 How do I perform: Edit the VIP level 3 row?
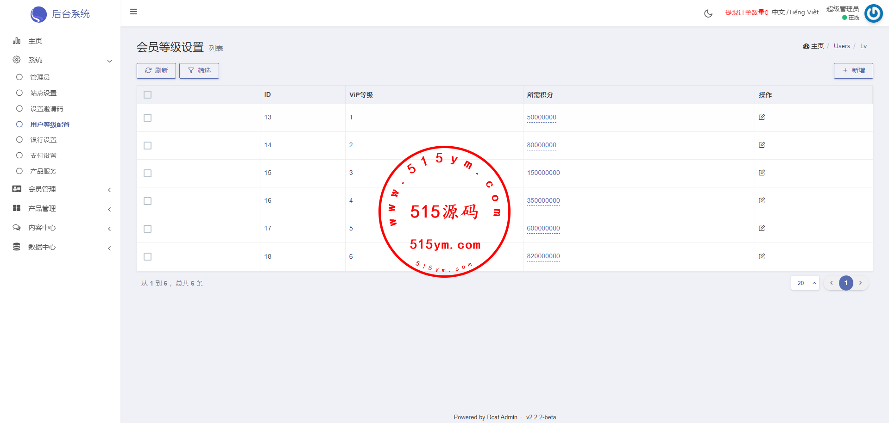click(x=762, y=173)
